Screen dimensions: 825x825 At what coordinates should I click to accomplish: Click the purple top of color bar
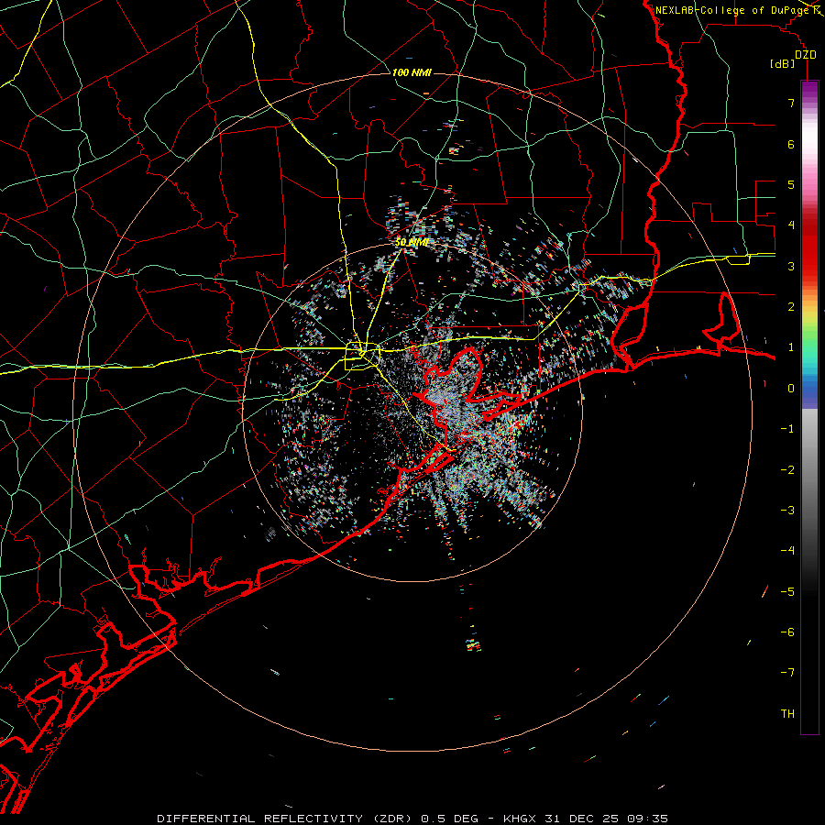809,90
